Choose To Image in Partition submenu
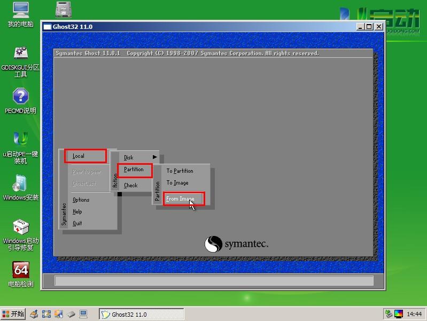This screenshot has width=427, height=321. click(177, 183)
